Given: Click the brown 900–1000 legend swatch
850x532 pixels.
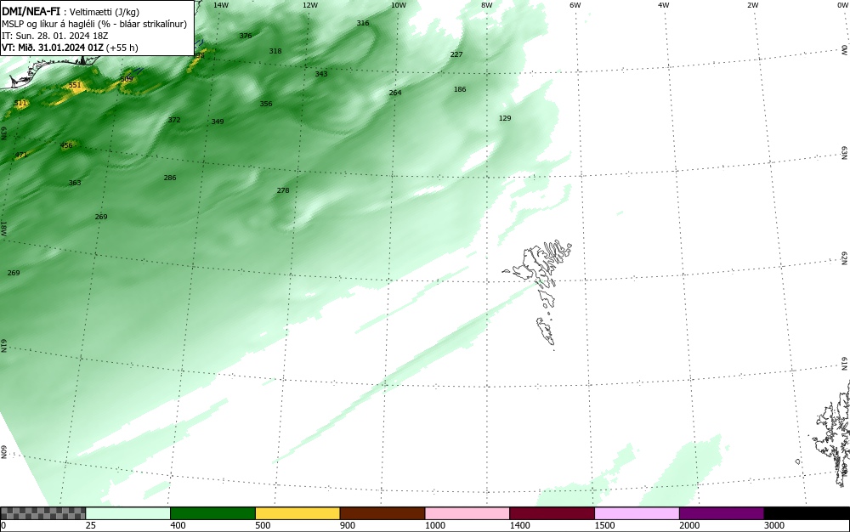Looking at the screenshot, I should 382,513.
